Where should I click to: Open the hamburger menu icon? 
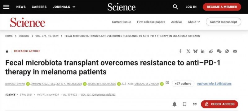click(x=6, y=7)
